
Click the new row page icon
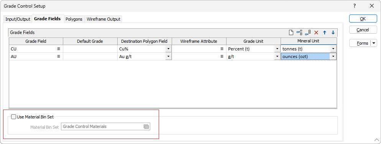pos(291,32)
